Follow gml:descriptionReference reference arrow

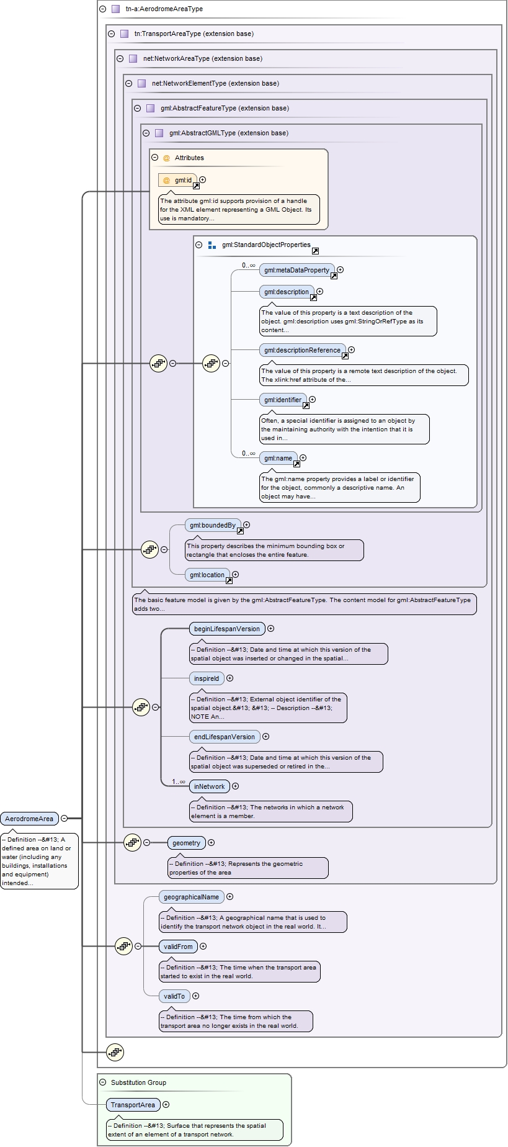(345, 356)
